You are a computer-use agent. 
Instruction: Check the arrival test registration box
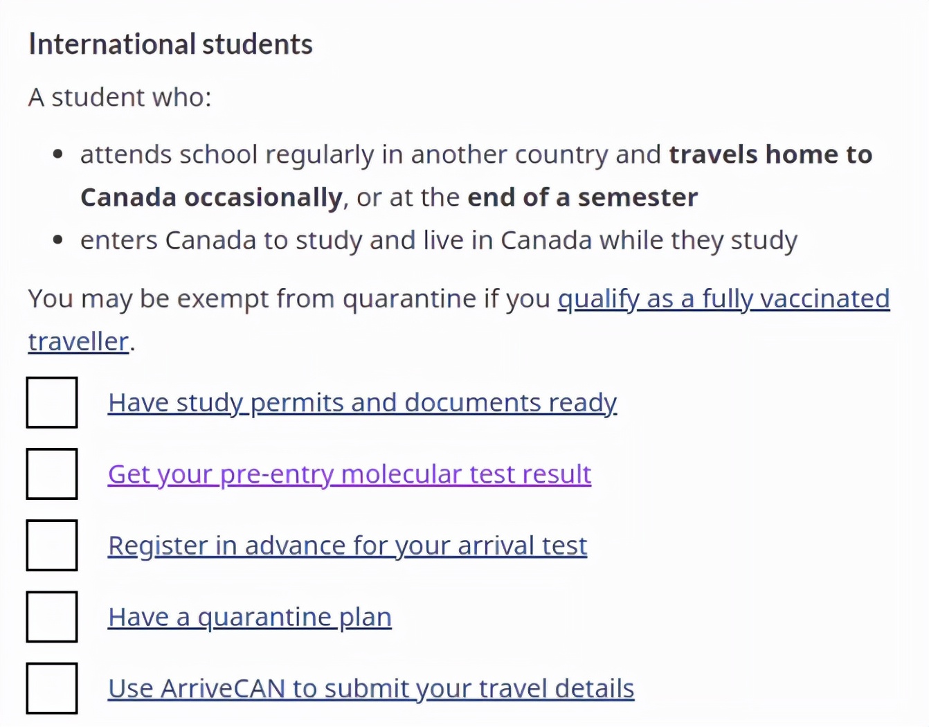pos(52,545)
